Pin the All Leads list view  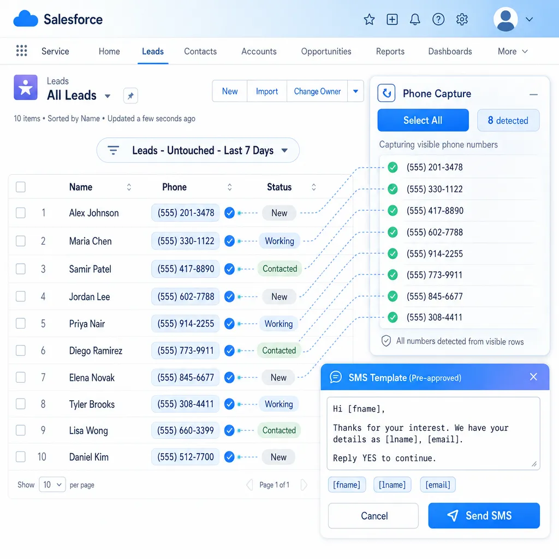130,96
